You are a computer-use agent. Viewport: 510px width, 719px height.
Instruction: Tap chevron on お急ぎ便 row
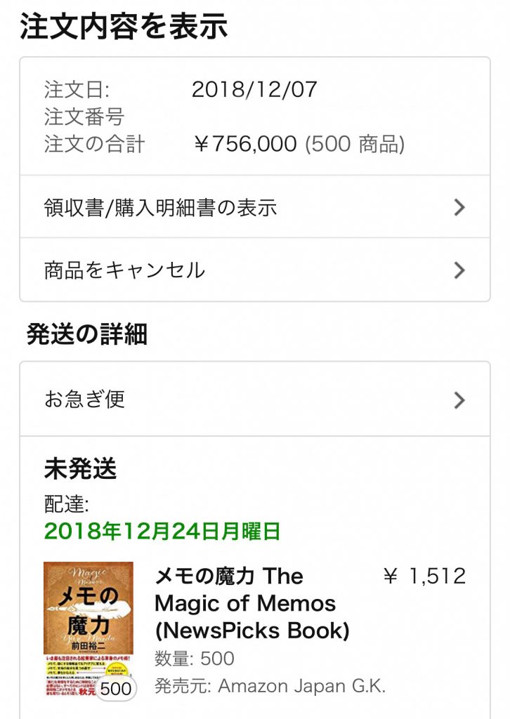tap(459, 400)
